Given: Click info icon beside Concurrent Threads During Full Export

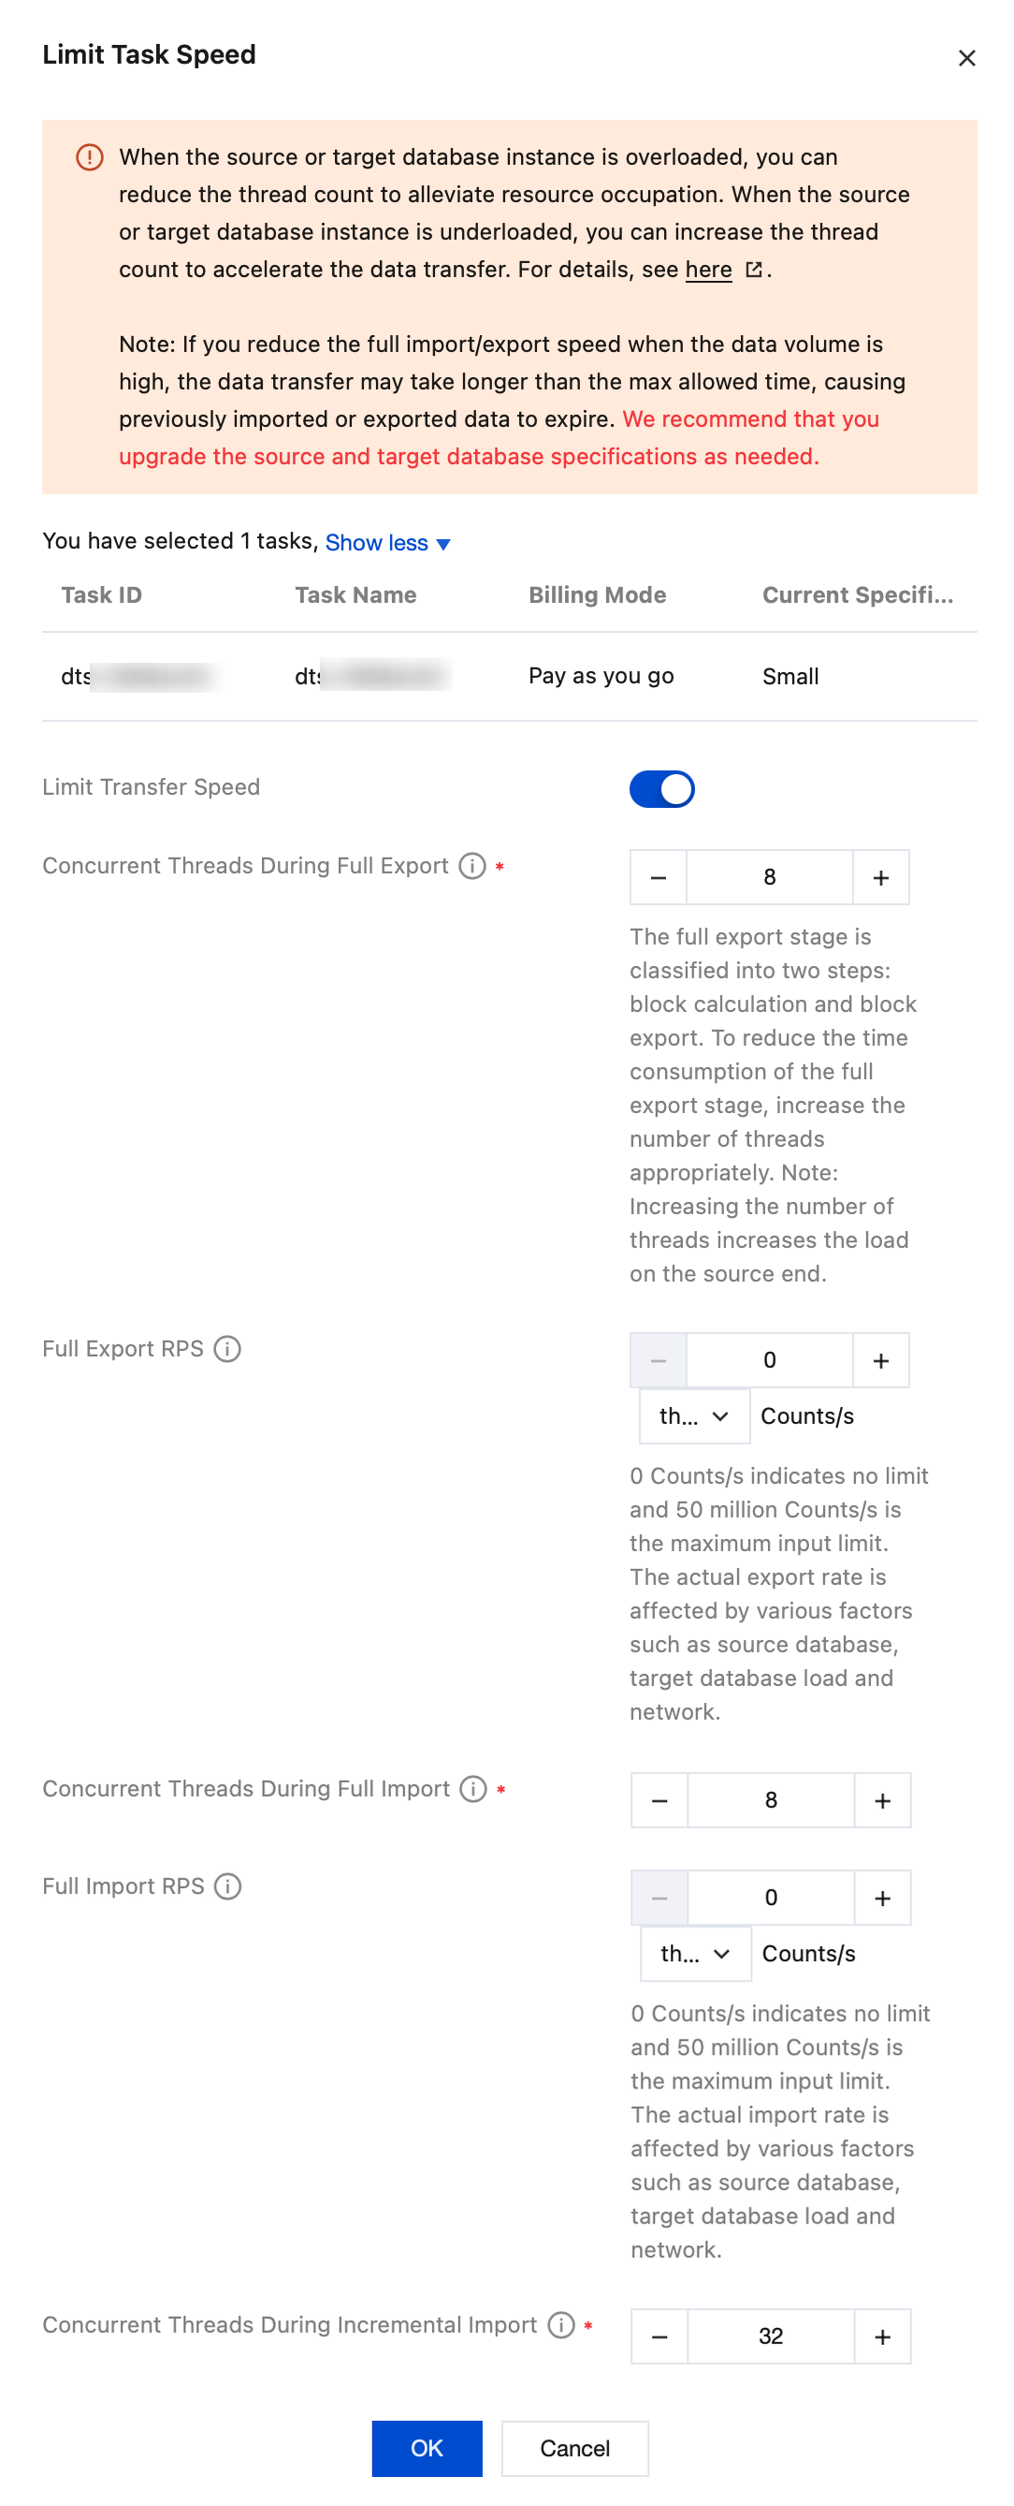Looking at the screenshot, I should tap(472, 866).
